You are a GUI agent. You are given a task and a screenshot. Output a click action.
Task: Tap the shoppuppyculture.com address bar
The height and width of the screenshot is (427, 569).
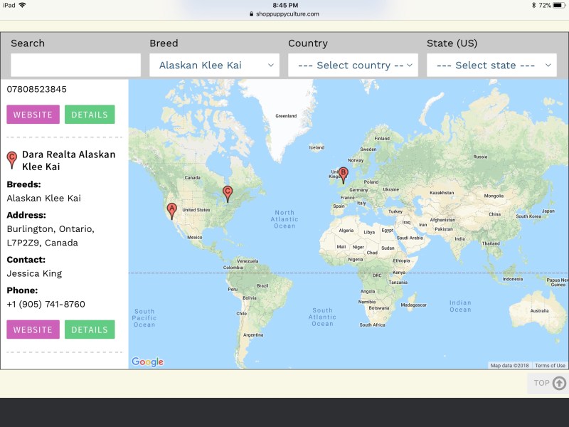284,14
